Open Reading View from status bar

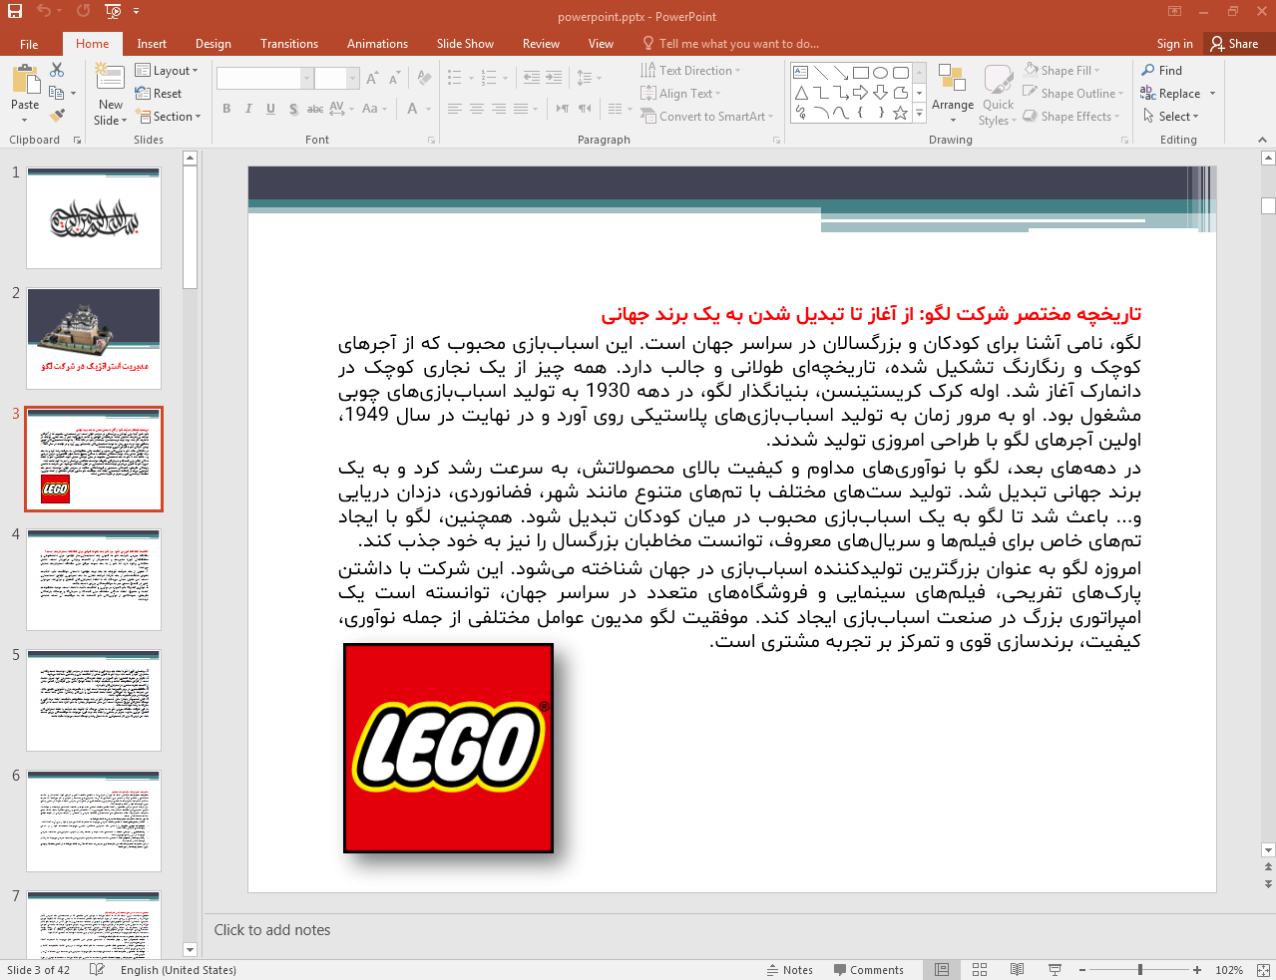click(x=1017, y=970)
